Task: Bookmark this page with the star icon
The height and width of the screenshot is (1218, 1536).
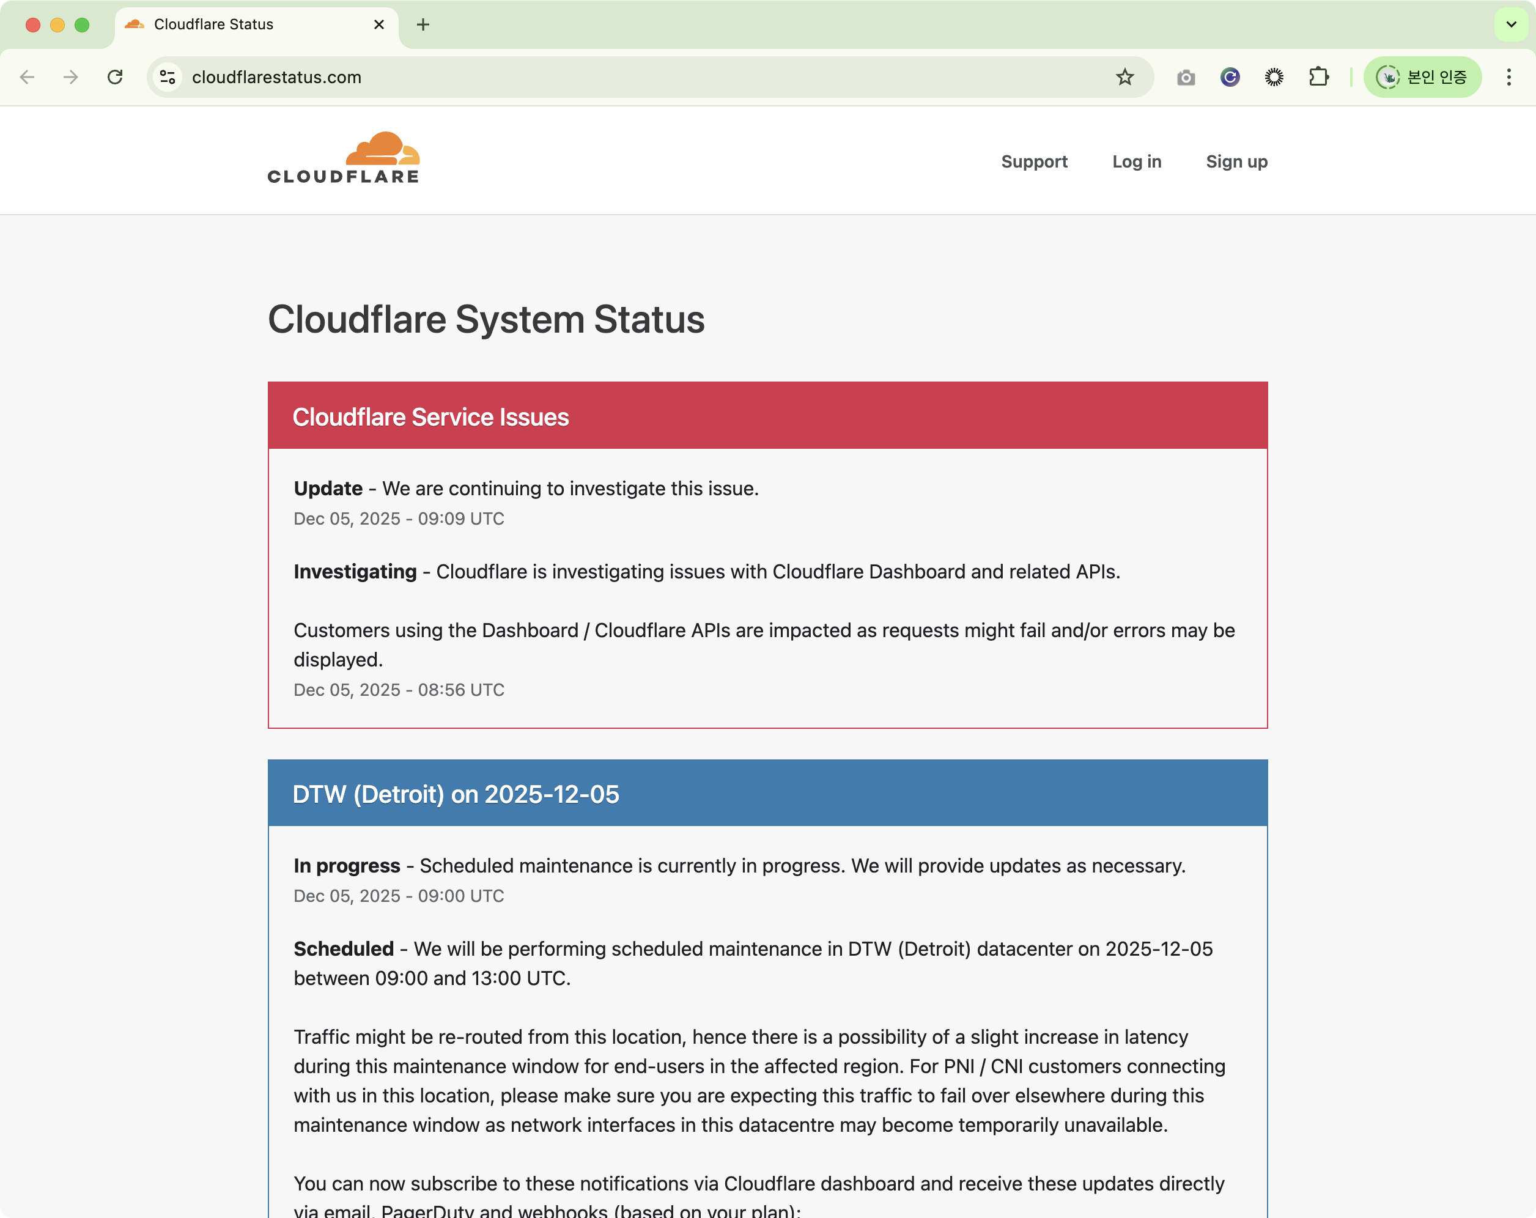Action: click(1124, 77)
